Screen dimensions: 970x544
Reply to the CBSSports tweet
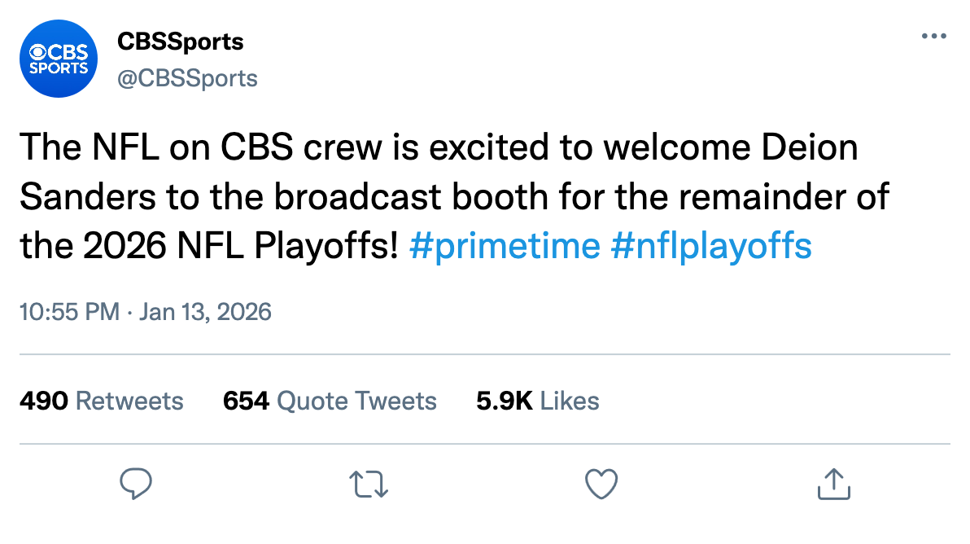coord(137,485)
